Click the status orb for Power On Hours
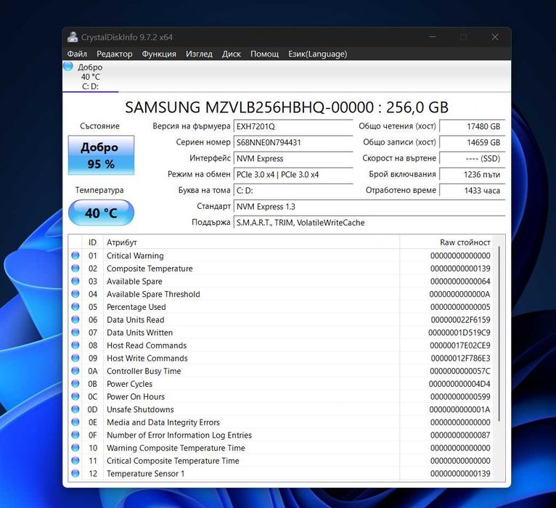The image size is (556, 508). [75, 396]
